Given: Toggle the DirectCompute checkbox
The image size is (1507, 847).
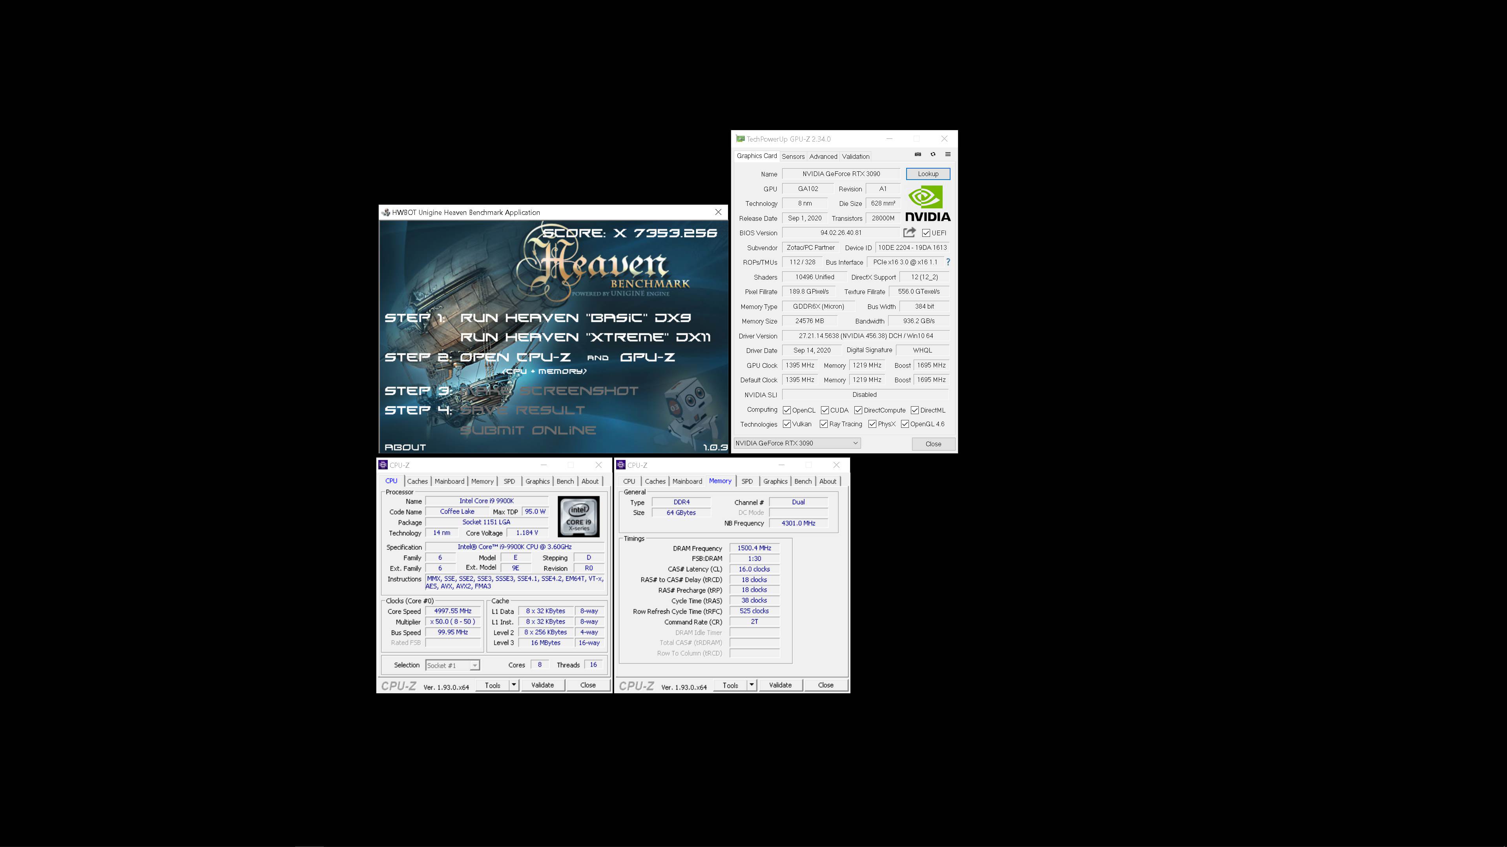Looking at the screenshot, I should coord(858,410).
